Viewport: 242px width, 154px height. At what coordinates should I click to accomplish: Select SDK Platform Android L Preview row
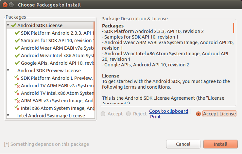pyautogui.click(x=50, y=78)
